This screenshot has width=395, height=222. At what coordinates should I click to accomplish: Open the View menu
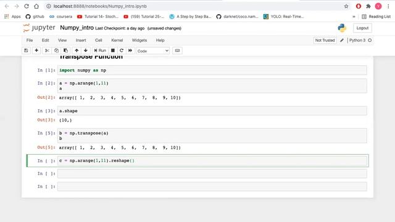(x=62, y=40)
